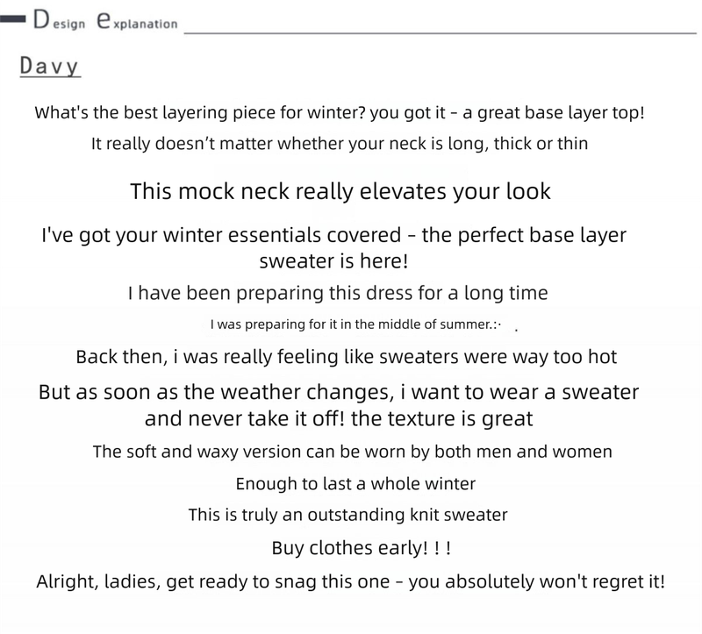The width and height of the screenshot is (702, 634).
Task: Click the "neck is long, thick or thin" line
Action: [340, 143]
